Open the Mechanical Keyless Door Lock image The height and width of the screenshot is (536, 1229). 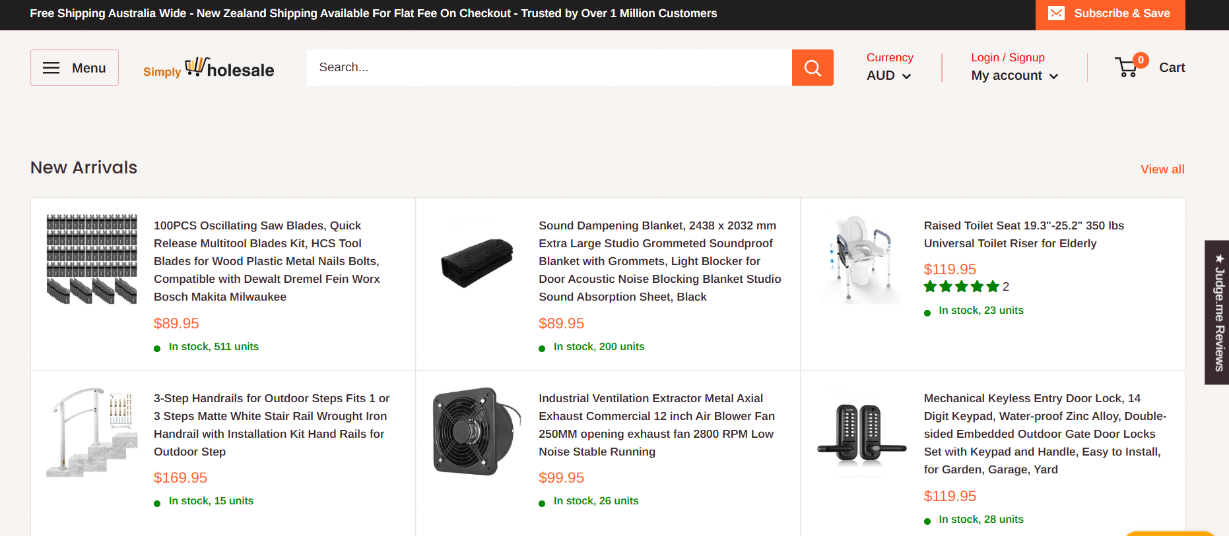861,432
